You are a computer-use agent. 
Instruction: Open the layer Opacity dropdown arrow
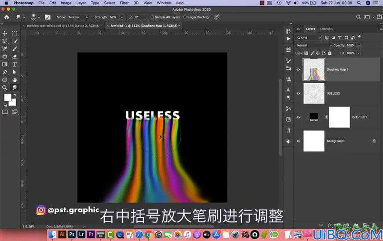click(359, 45)
